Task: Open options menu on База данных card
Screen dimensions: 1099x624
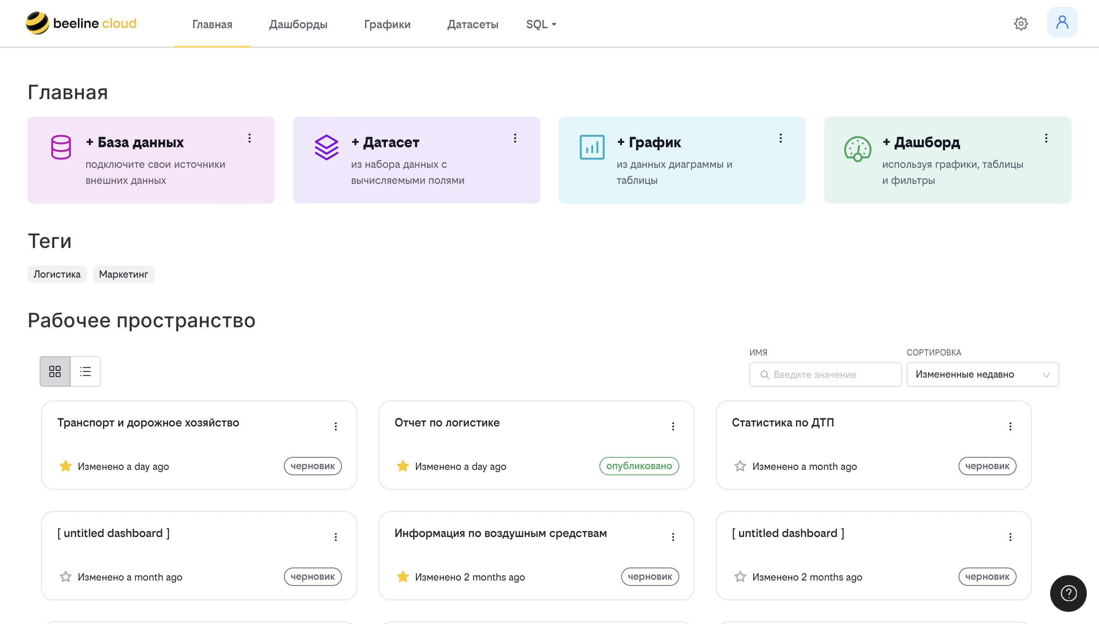Action: (250, 138)
